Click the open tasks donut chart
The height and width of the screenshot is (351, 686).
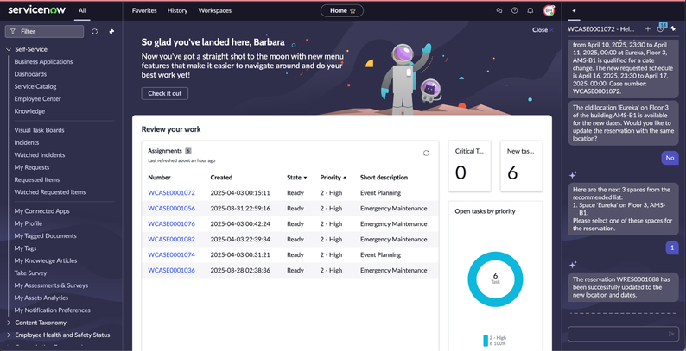[495, 279]
